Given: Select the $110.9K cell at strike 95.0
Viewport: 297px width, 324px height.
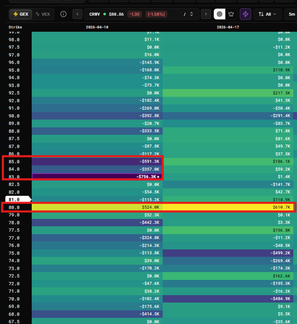Looking at the screenshot, I should coord(228,70).
